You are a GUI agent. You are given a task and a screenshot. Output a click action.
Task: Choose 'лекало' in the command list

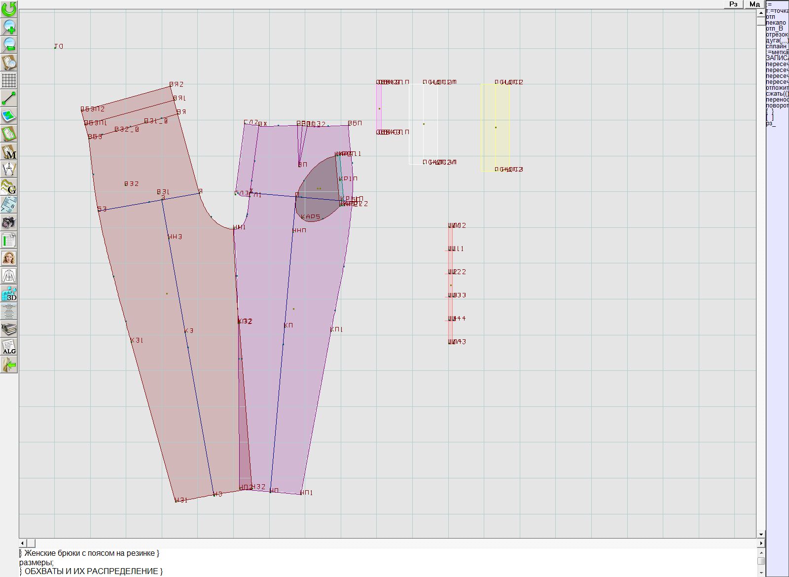coord(776,23)
